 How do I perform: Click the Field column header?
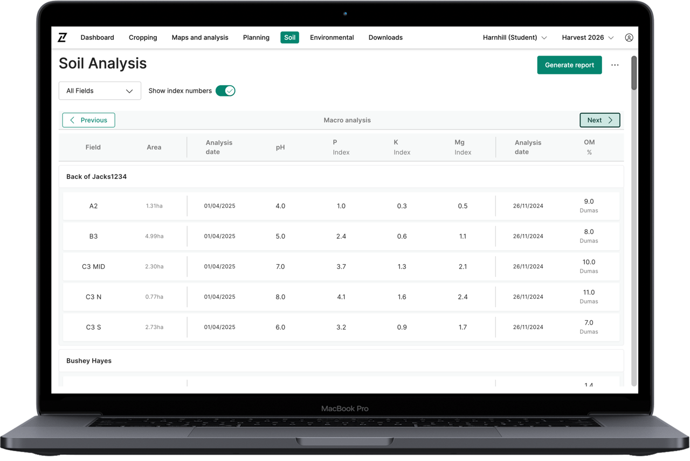point(93,147)
